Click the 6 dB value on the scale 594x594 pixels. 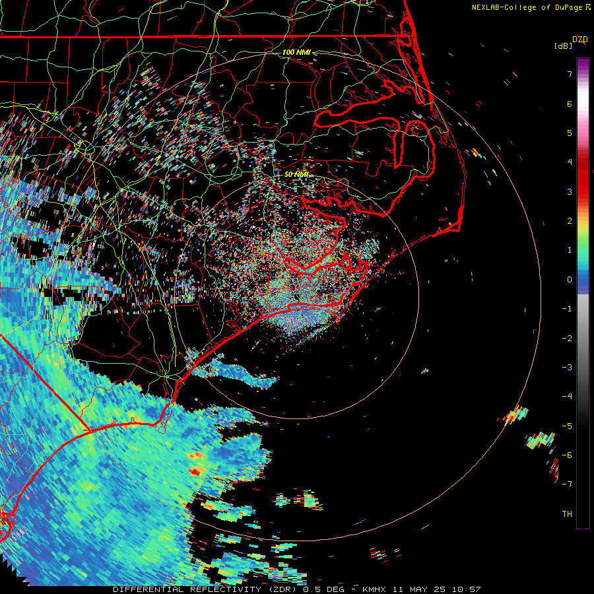[570, 104]
